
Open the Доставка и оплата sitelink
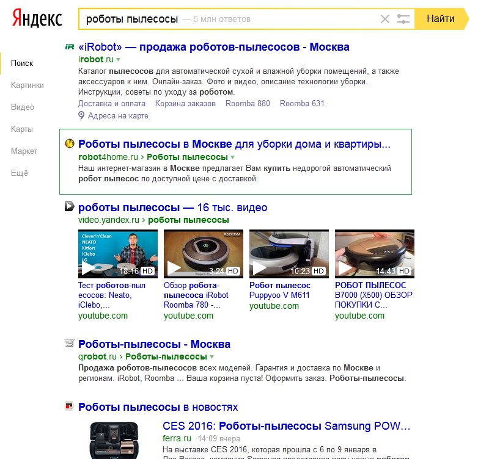tap(112, 103)
